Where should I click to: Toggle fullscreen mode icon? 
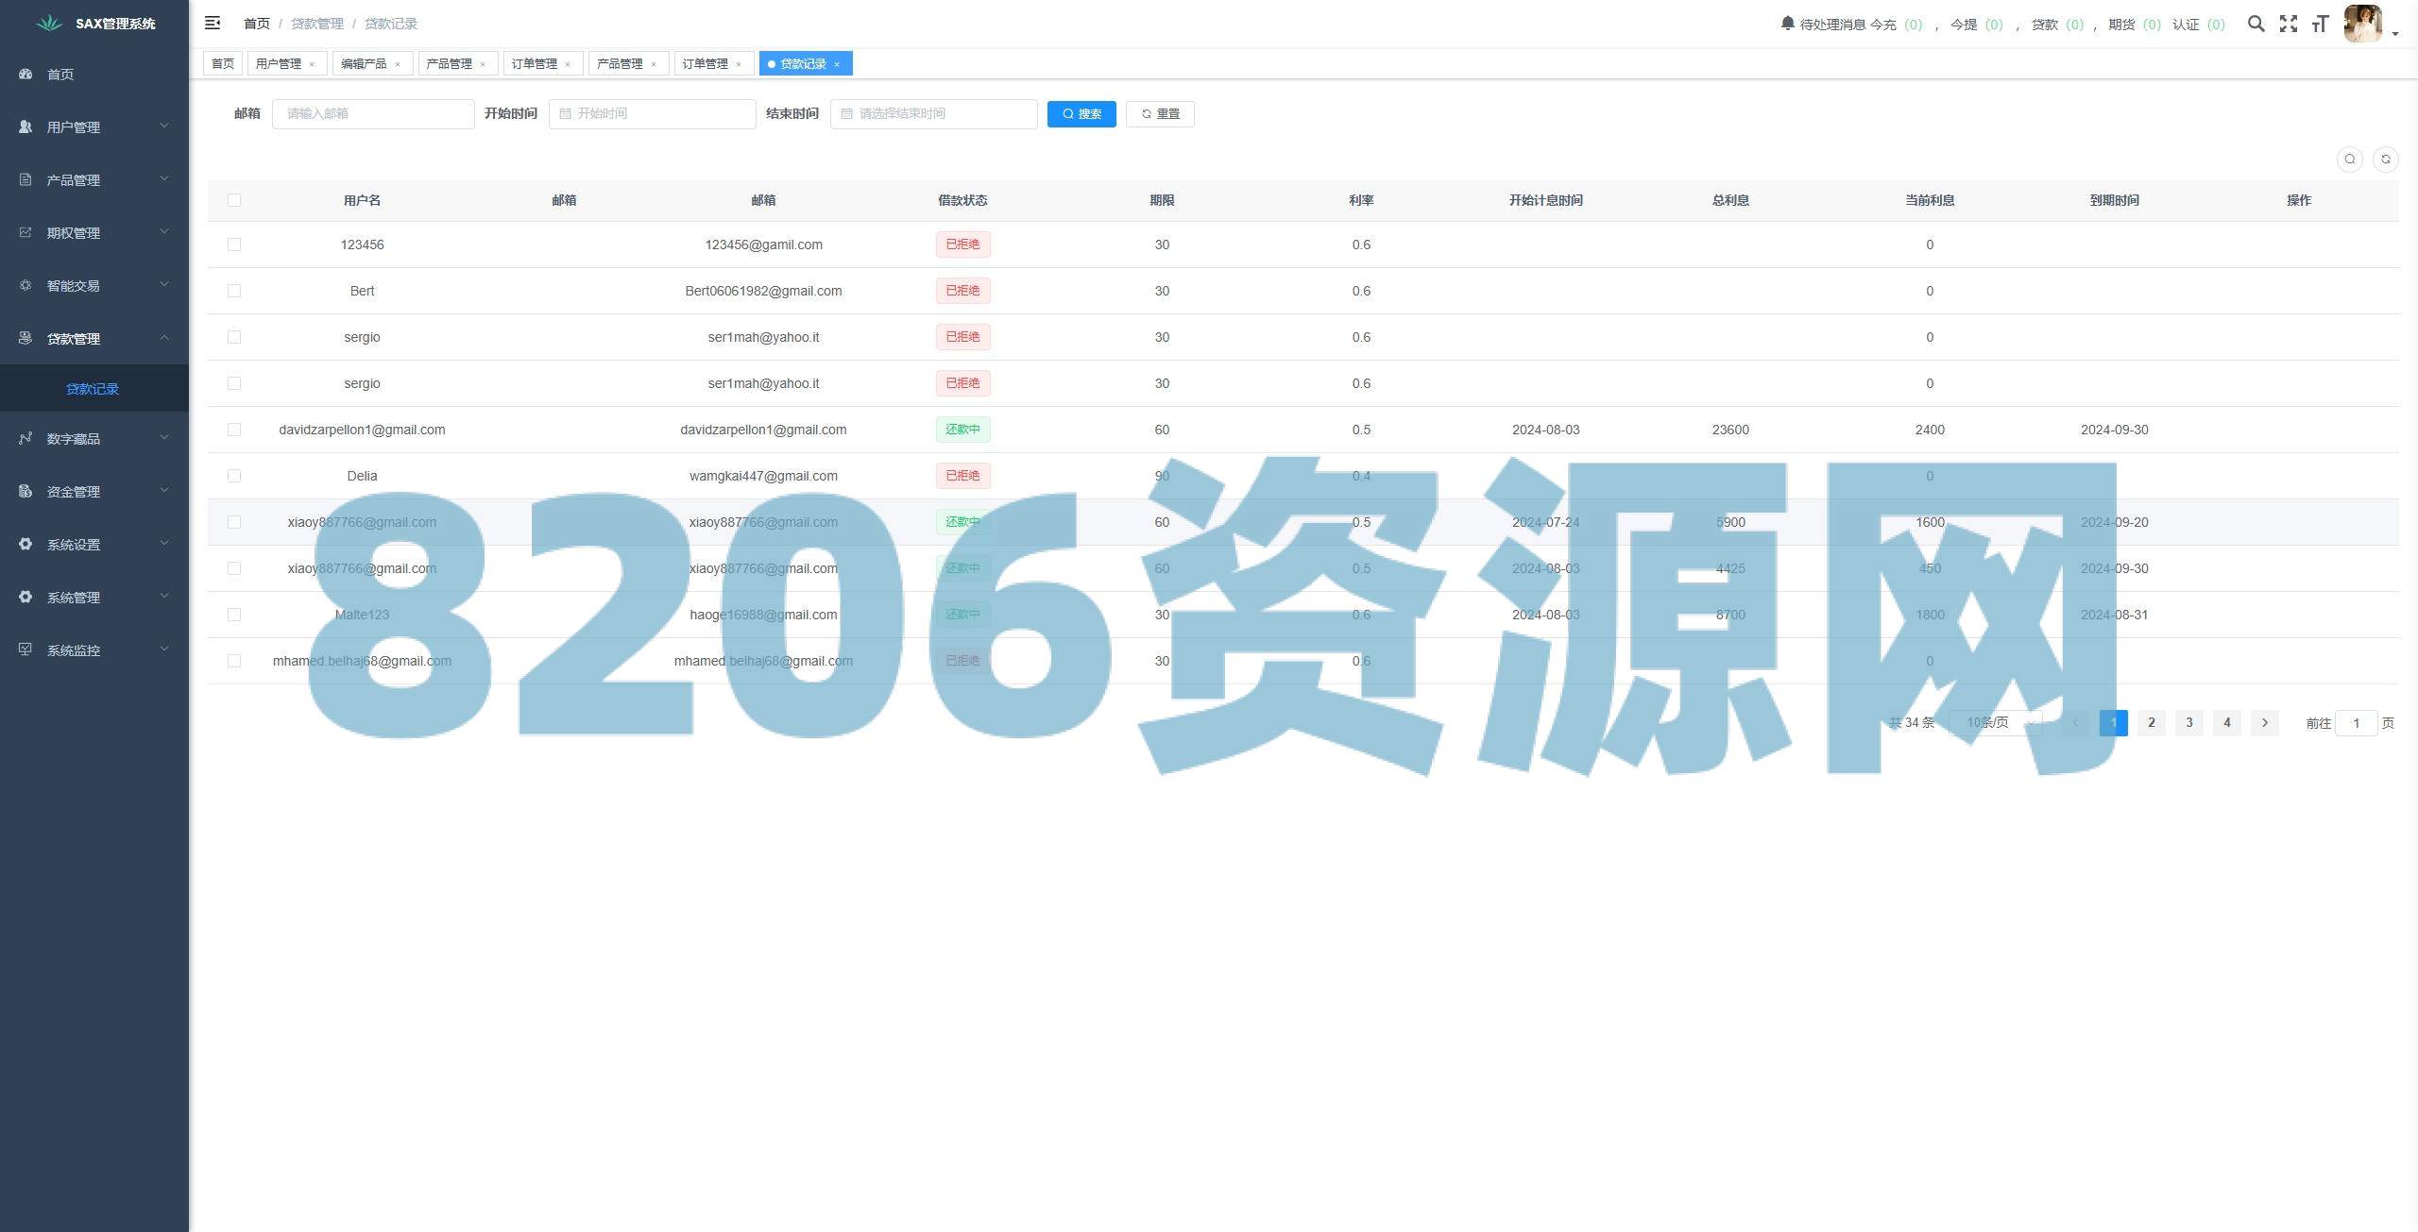tap(2288, 24)
